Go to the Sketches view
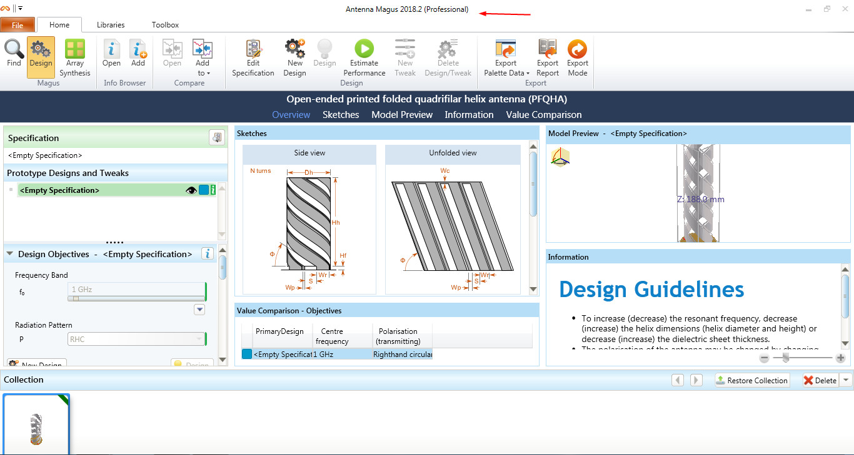The image size is (854, 455). (x=341, y=115)
